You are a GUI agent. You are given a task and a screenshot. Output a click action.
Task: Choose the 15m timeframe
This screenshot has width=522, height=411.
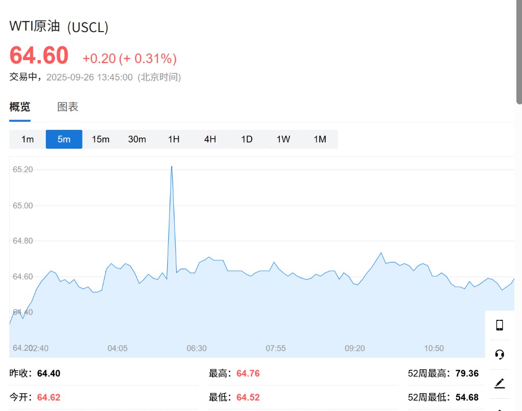(100, 139)
